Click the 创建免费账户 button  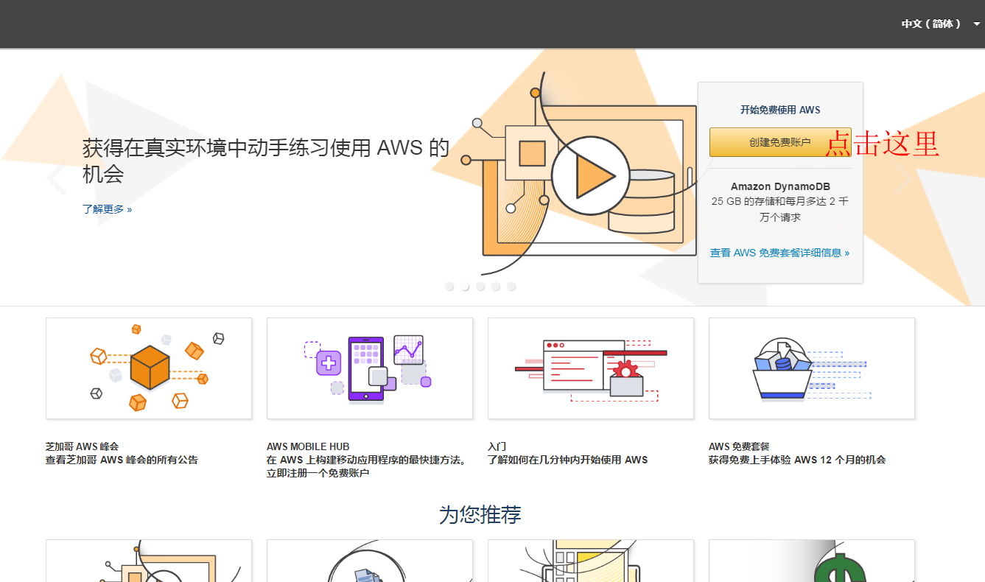[779, 142]
